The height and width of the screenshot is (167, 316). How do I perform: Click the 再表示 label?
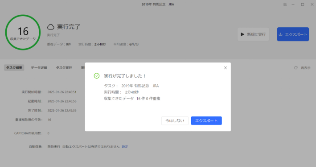pos(306,68)
